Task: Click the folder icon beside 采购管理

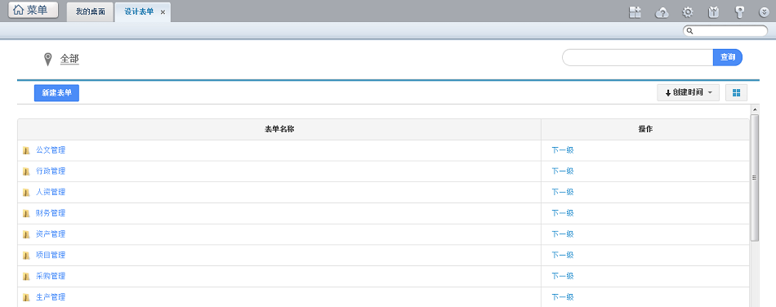Action: [26, 276]
